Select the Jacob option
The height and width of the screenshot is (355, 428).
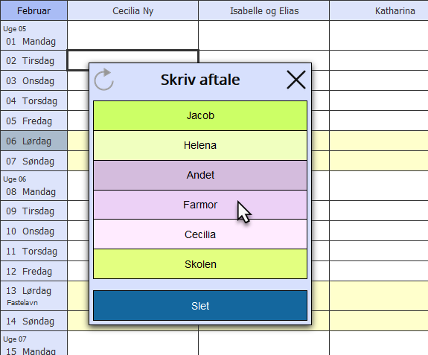pos(200,115)
